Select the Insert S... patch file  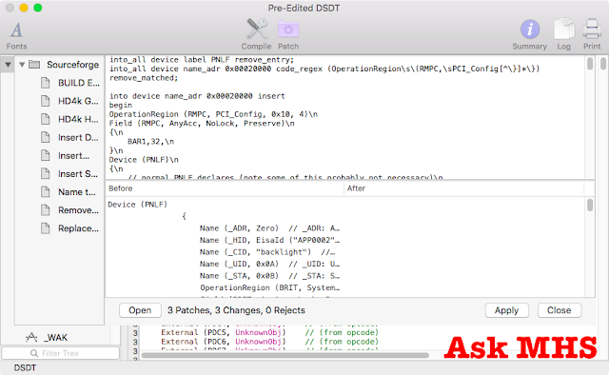click(x=78, y=174)
